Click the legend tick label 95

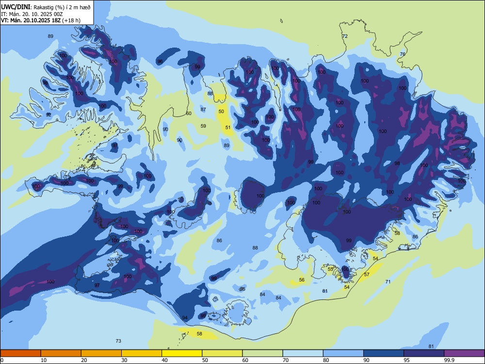[x=407, y=360]
